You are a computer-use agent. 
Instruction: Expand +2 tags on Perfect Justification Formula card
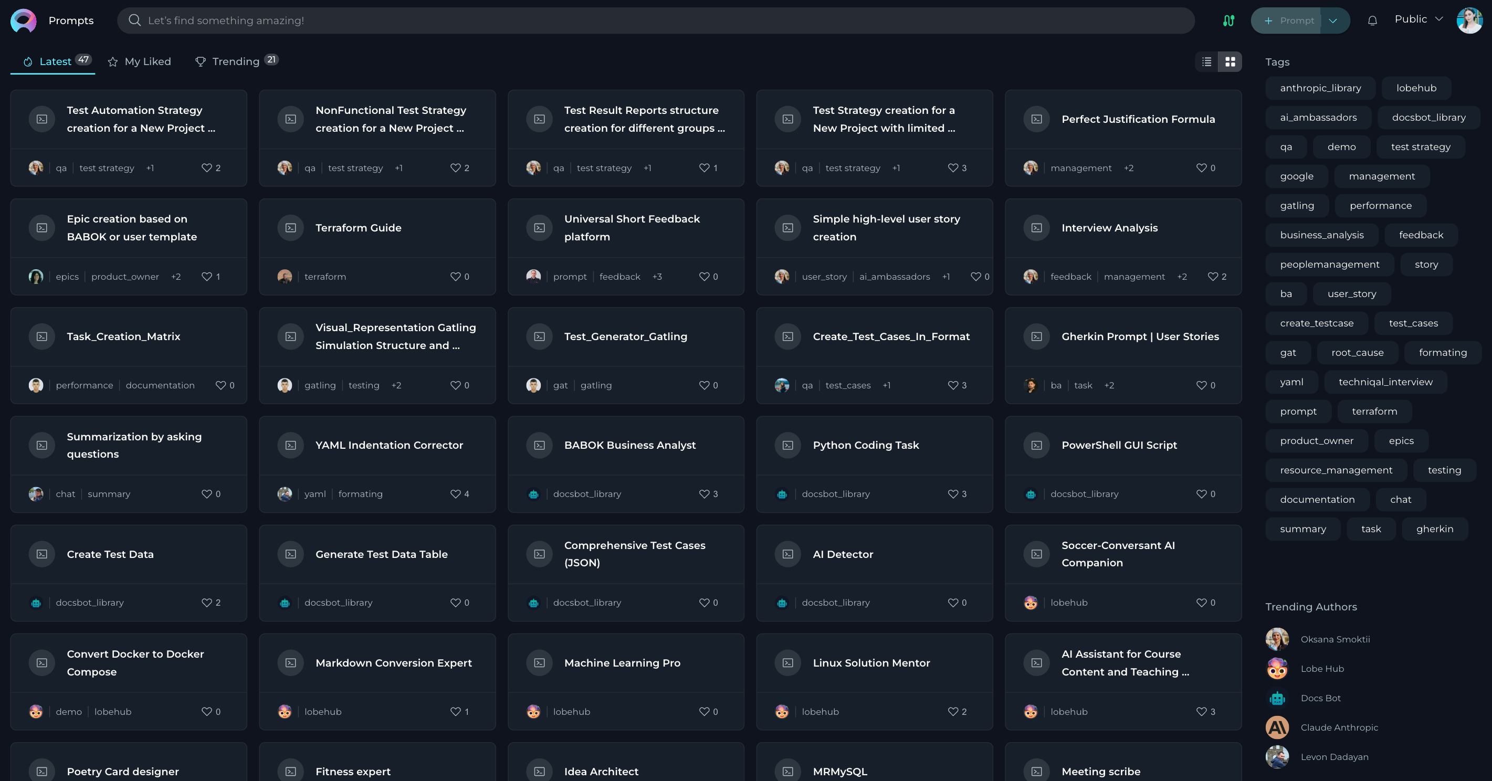click(1128, 168)
